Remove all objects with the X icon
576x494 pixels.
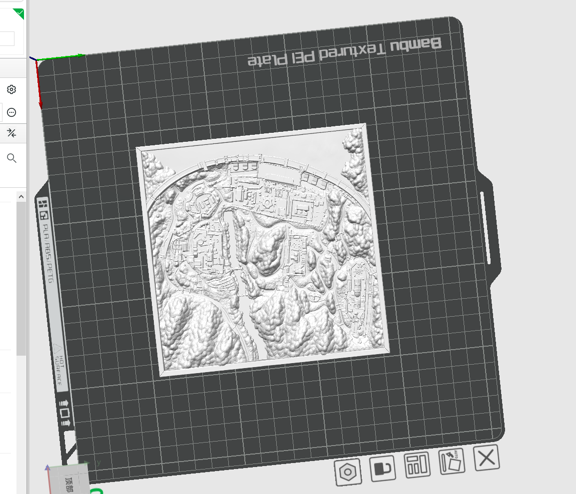click(487, 458)
